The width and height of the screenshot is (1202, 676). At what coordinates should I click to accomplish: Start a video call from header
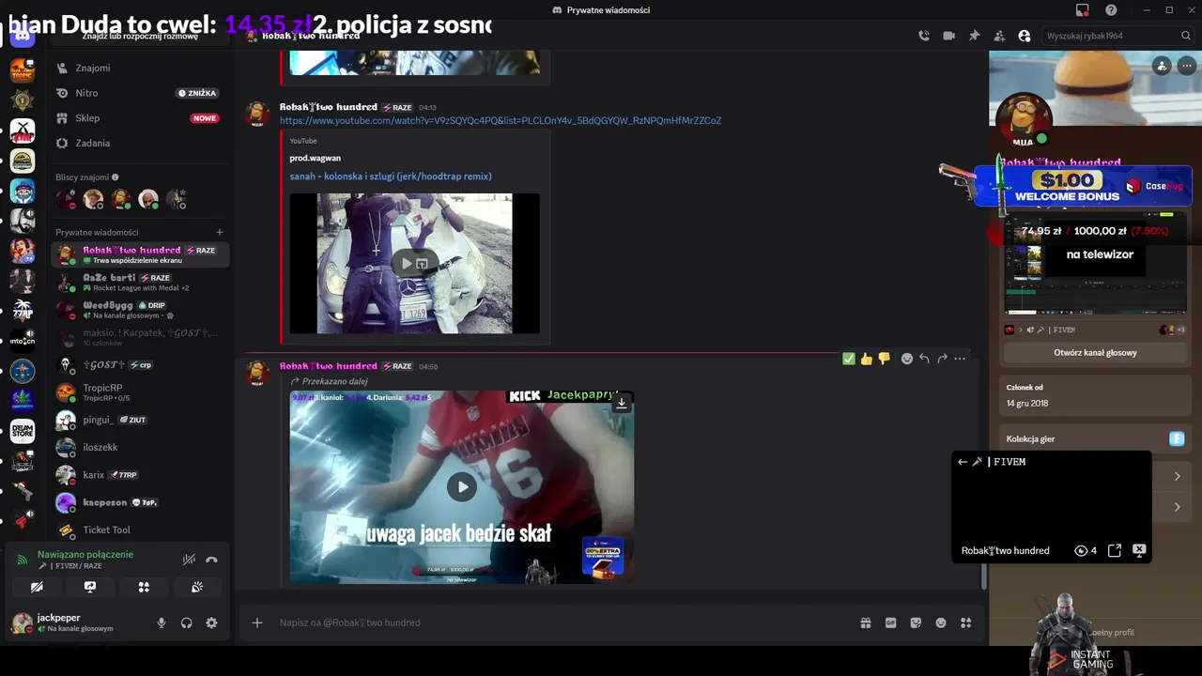948,36
